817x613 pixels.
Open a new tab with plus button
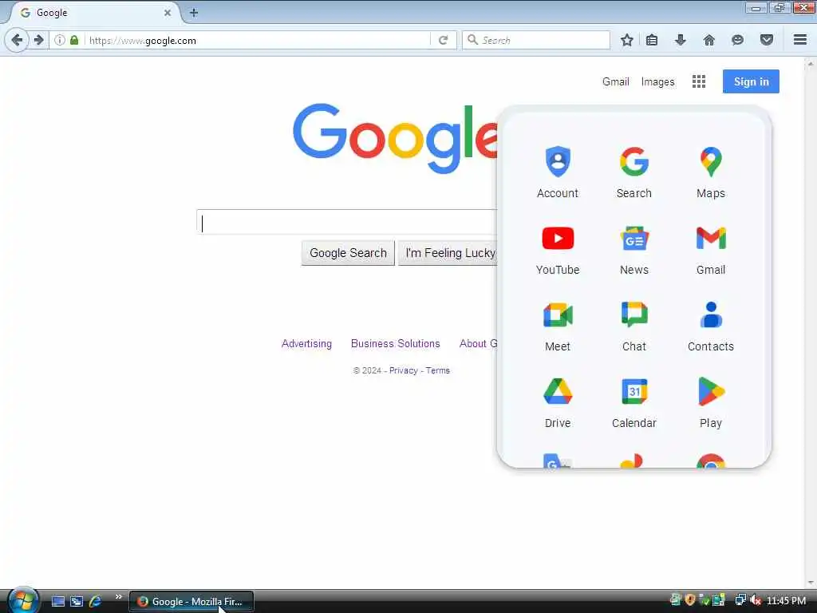pos(194,13)
